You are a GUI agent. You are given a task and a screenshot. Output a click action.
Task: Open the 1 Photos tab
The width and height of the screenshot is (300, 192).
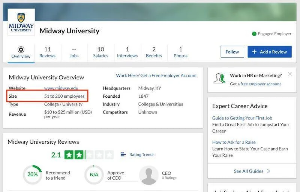180,52
